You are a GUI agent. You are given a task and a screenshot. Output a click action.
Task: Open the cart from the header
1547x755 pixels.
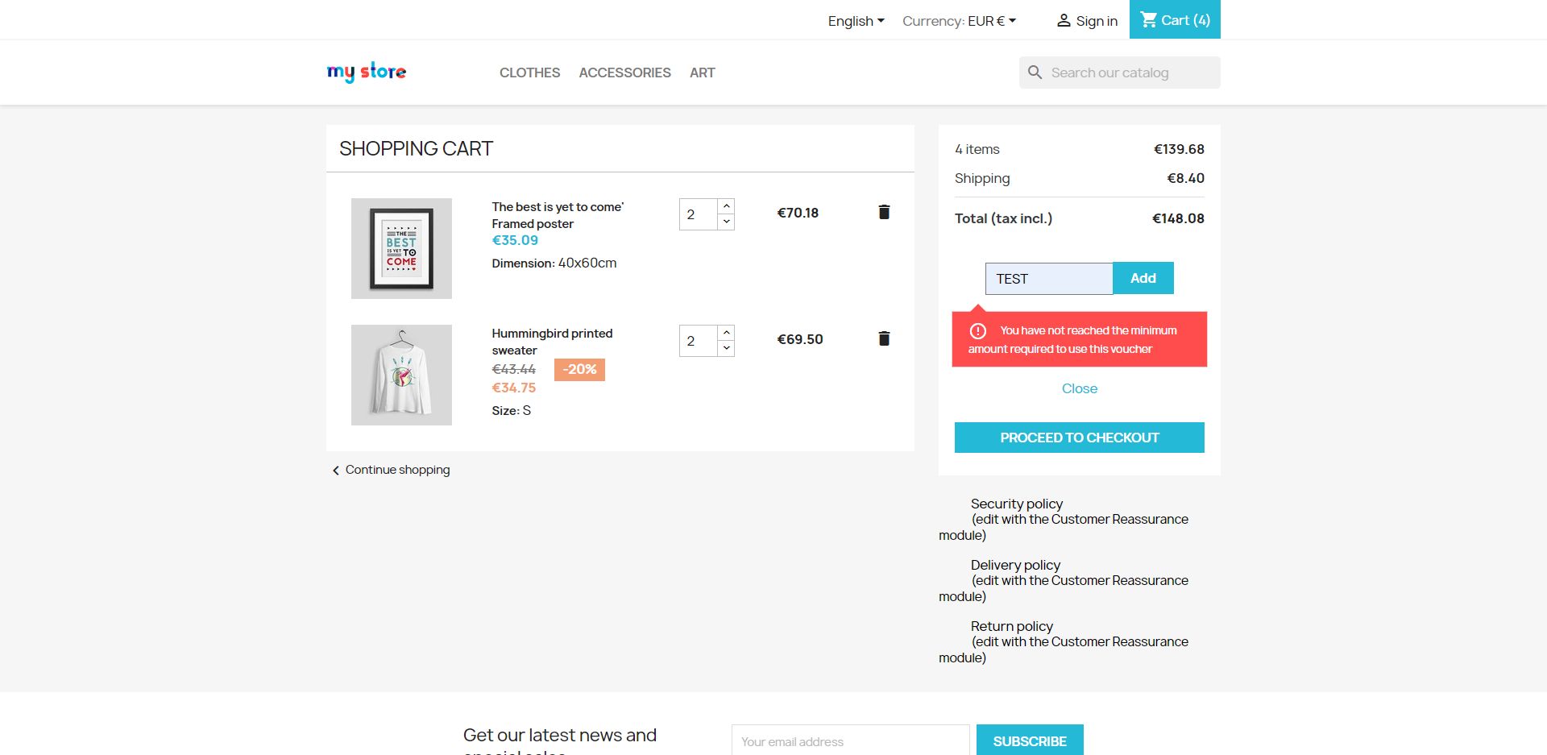pyautogui.click(x=1175, y=20)
